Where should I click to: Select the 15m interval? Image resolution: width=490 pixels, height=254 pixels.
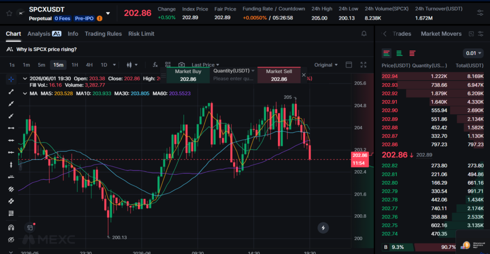point(58,65)
